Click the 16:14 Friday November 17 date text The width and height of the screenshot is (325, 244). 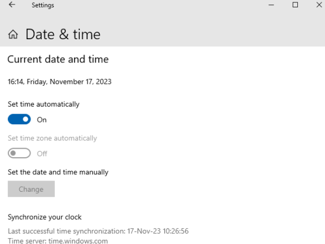click(x=59, y=82)
